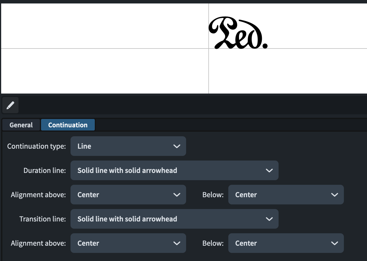Open Transition line's Alignment above dropdown
The height and width of the screenshot is (261, 367).
click(128, 243)
